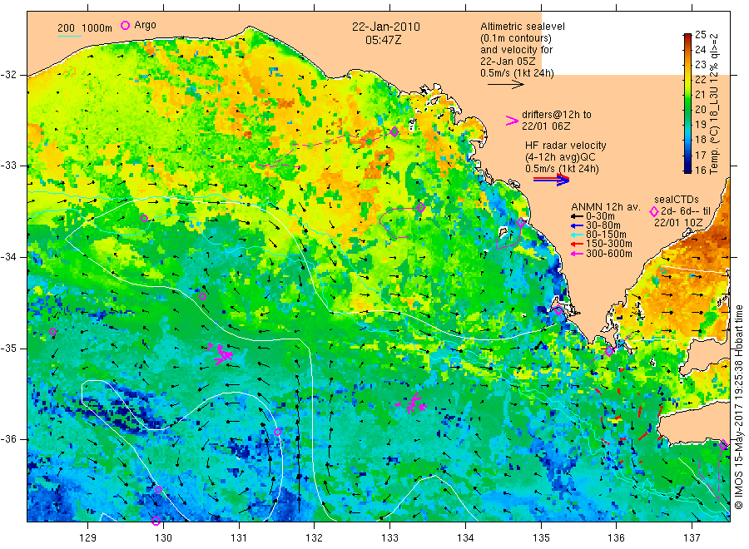Click the blue 30-80m ANMN legend arrow
Image resolution: width=749 pixels, height=549 pixels.
tap(577, 225)
